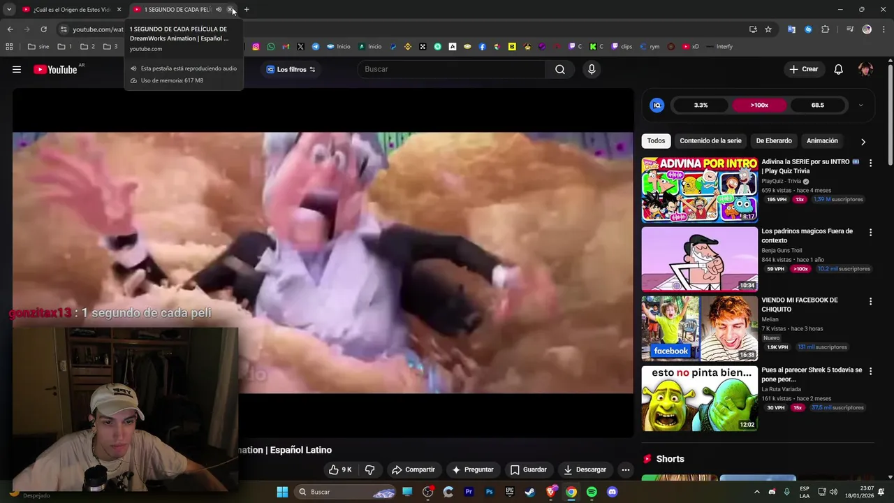Click the vidIQ >100x score pill
Image resolution: width=894 pixels, height=503 pixels.
[759, 105]
